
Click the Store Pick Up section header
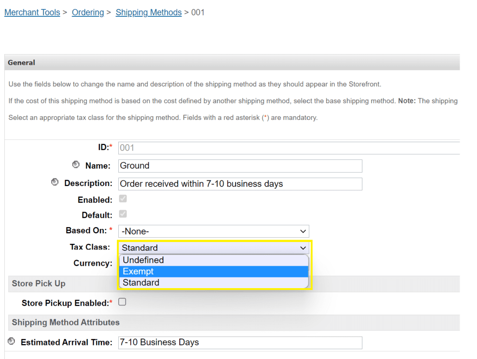[39, 283]
